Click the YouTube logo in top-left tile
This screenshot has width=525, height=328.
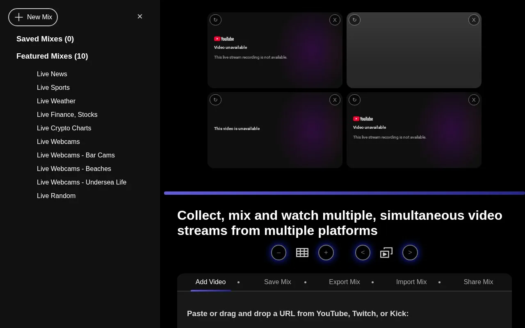pos(224,39)
